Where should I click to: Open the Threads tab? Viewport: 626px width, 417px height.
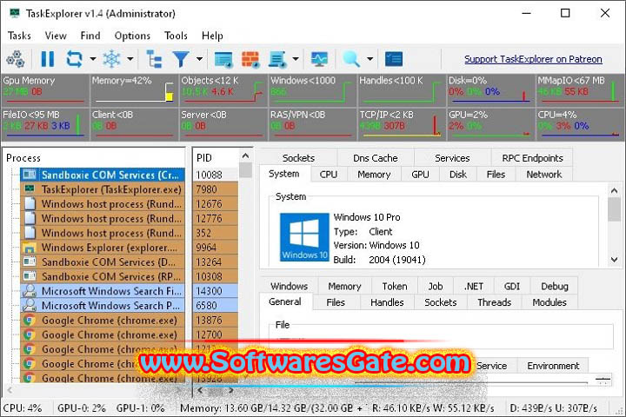click(x=494, y=302)
